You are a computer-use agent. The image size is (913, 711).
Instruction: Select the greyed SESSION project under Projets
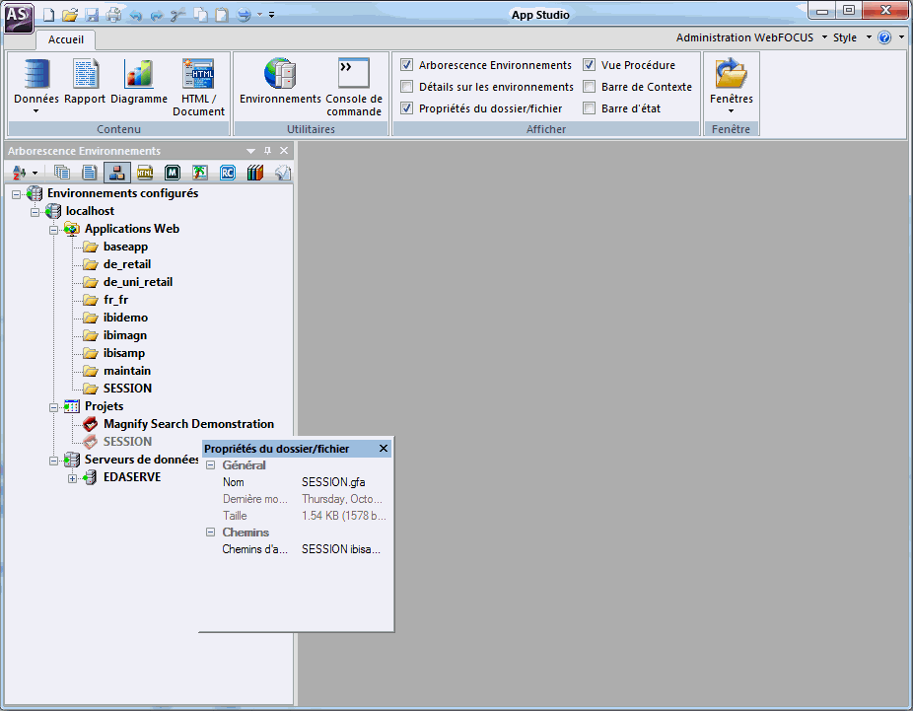pyautogui.click(x=127, y=442)
